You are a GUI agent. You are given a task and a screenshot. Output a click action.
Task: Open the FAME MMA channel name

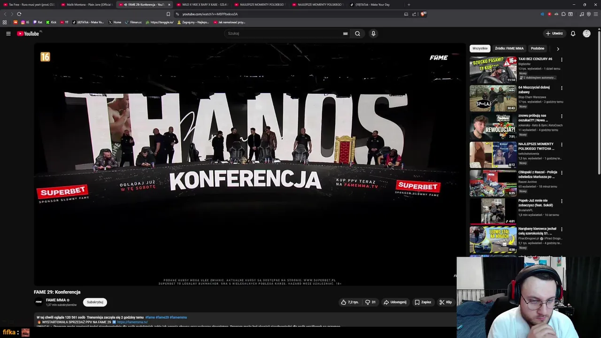[x=56, y=300]
